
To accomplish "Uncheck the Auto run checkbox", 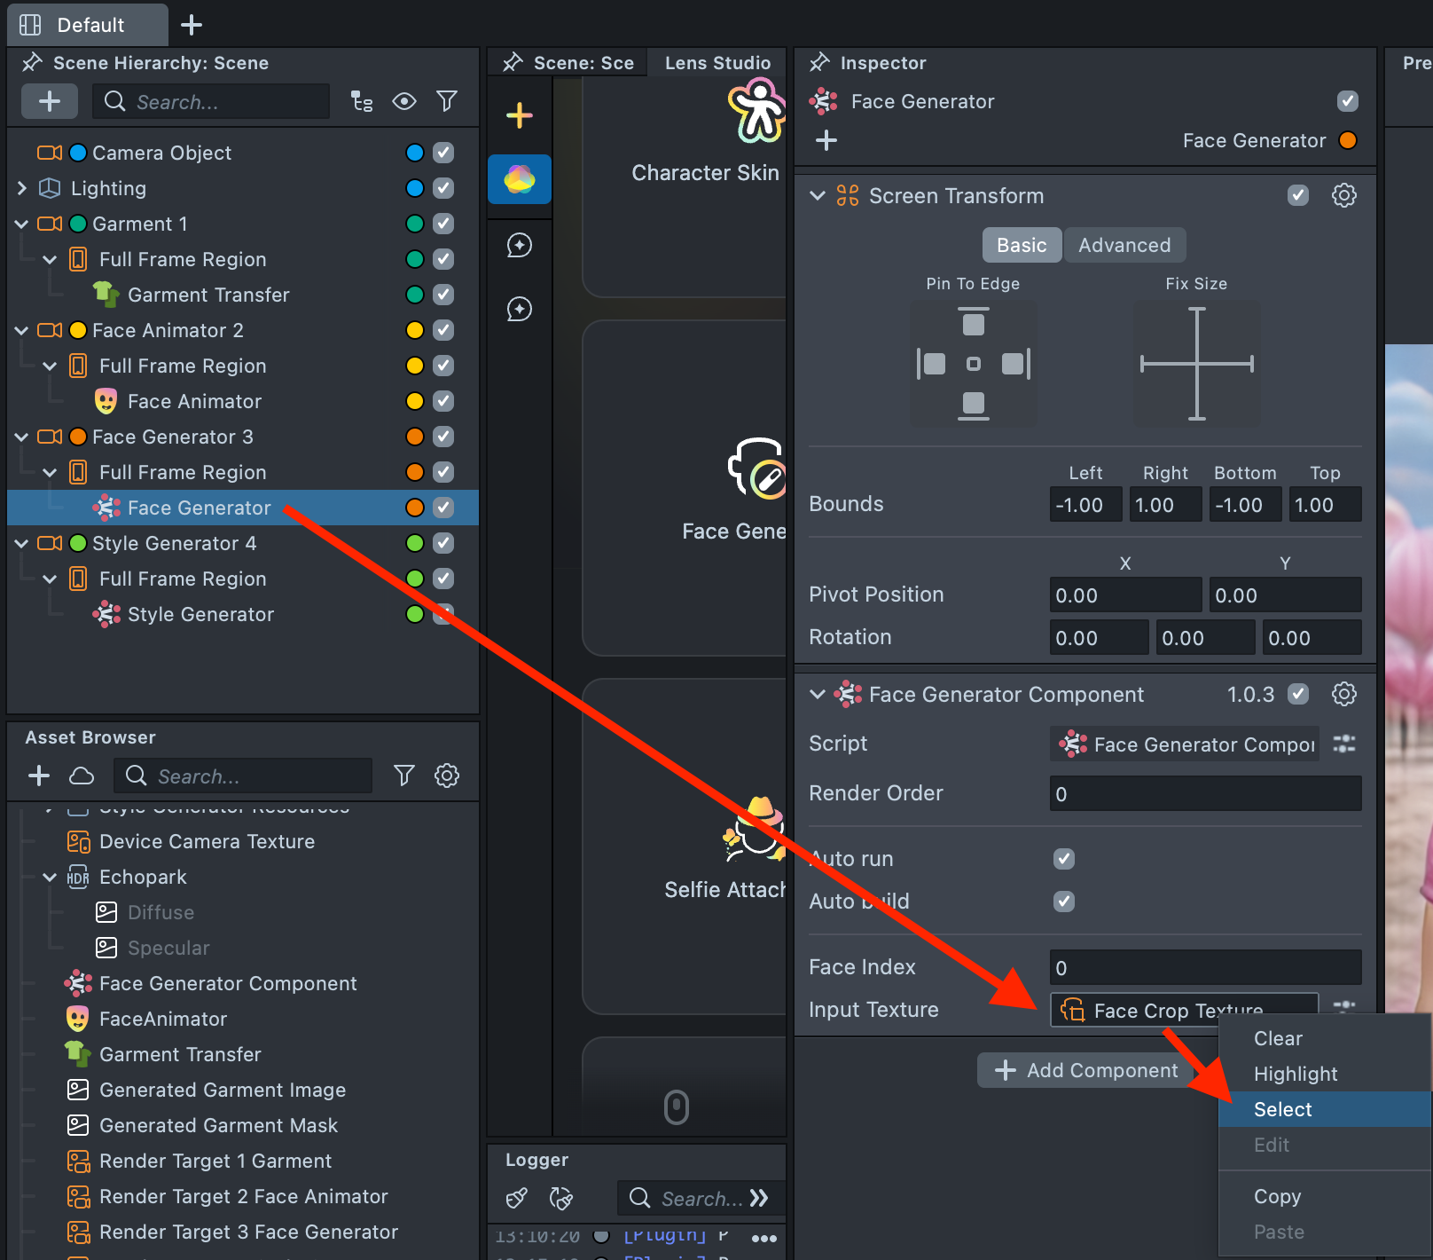I will [1063, 859].
